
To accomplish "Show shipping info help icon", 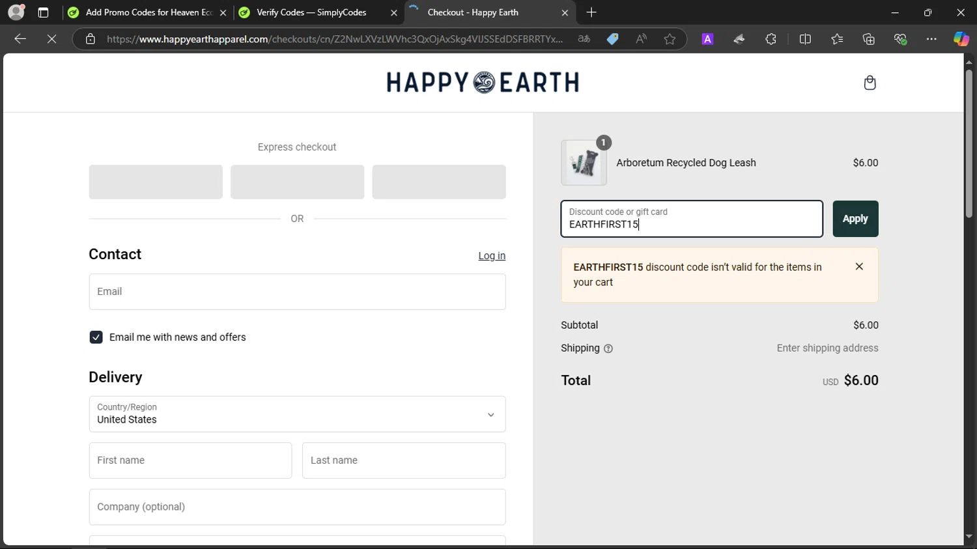I will click(608, 348).
